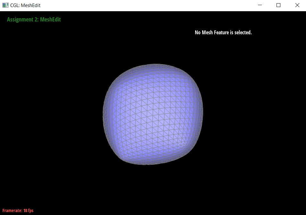Minimize the MeshEdit window
This screenshot has width=306, height=215.
point(260,5)
